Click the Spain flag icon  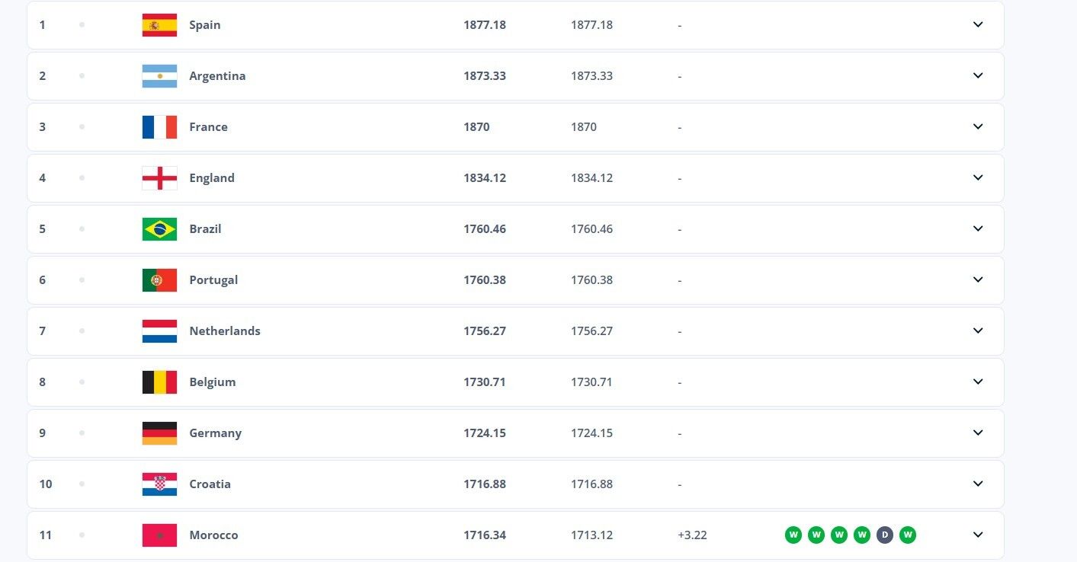tap(159, 25)
